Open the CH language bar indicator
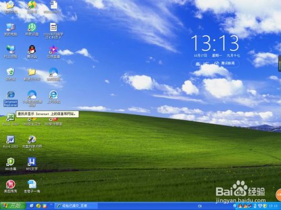 pos(200,206)
